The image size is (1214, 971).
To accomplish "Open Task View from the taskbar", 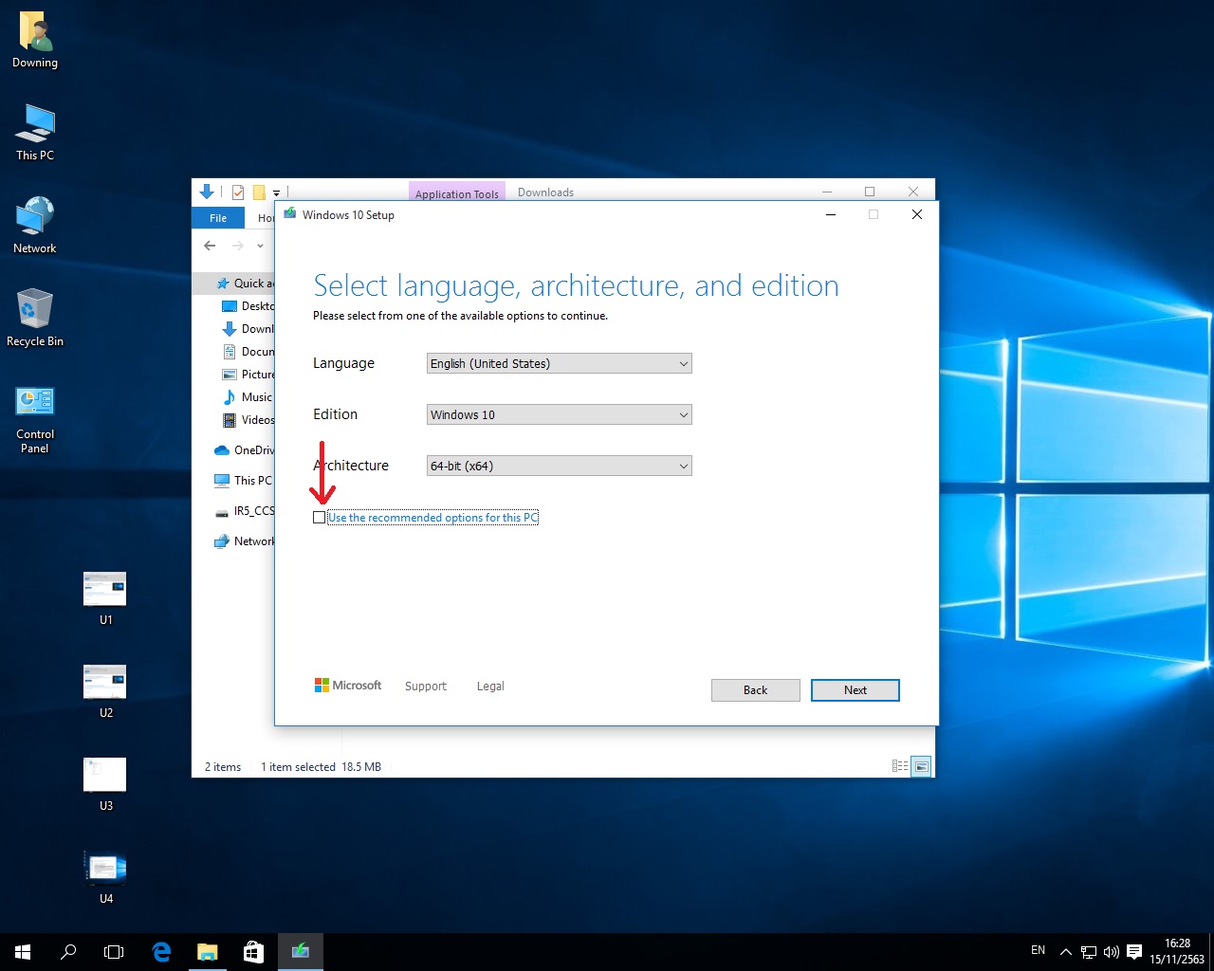I will coord(114,952).
